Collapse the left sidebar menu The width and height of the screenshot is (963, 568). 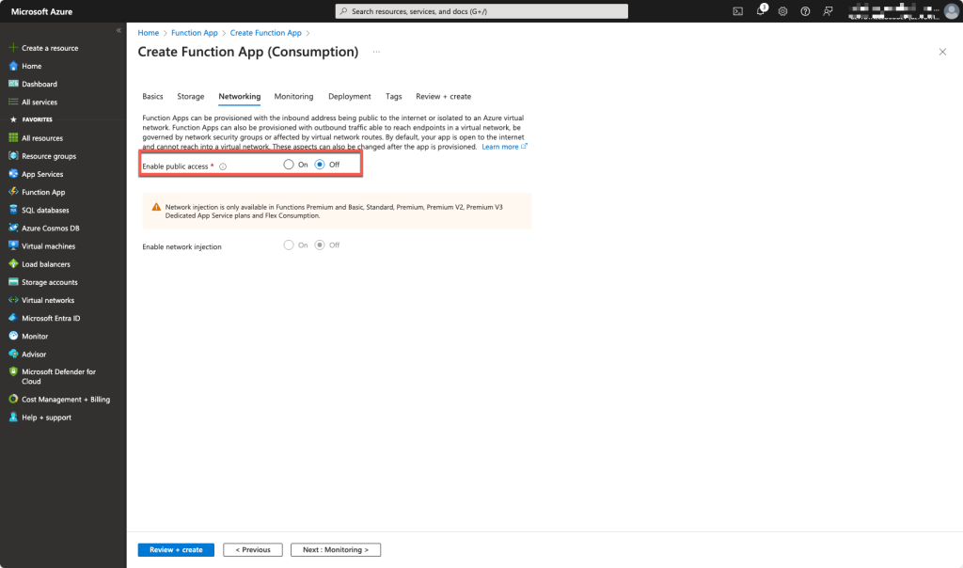[118, 30]
